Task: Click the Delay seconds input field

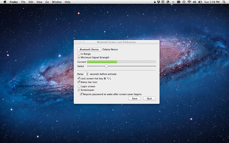Action: tap(86, 74)
